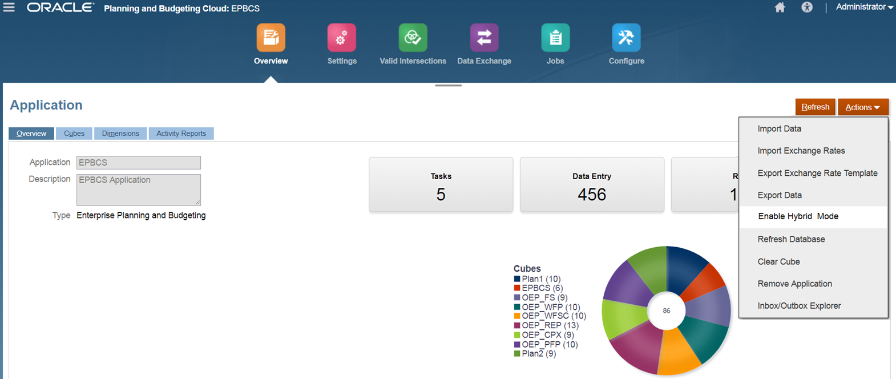
Task: Click the pie chart center total 86
Action: [667, 311]
